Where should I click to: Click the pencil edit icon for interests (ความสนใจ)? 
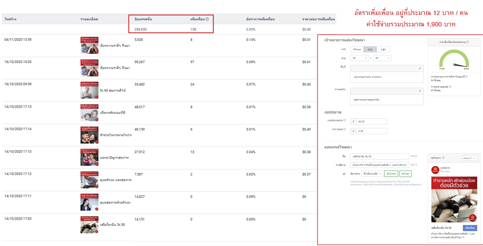tap(420, 91)
